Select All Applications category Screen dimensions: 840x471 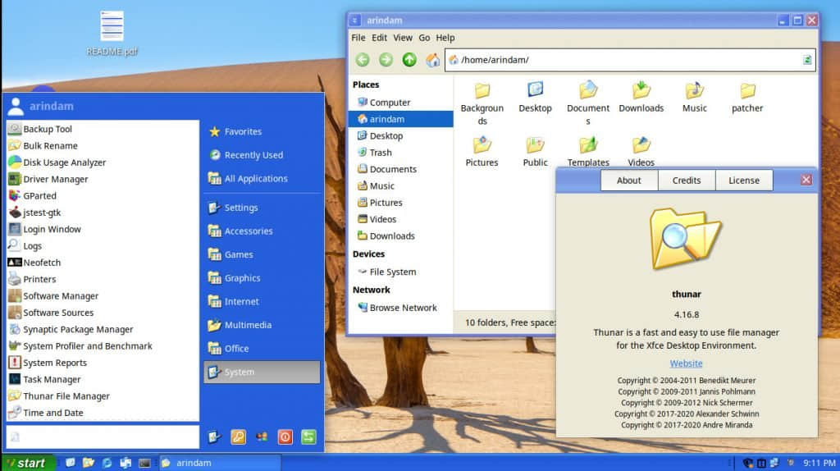(262, 178)
